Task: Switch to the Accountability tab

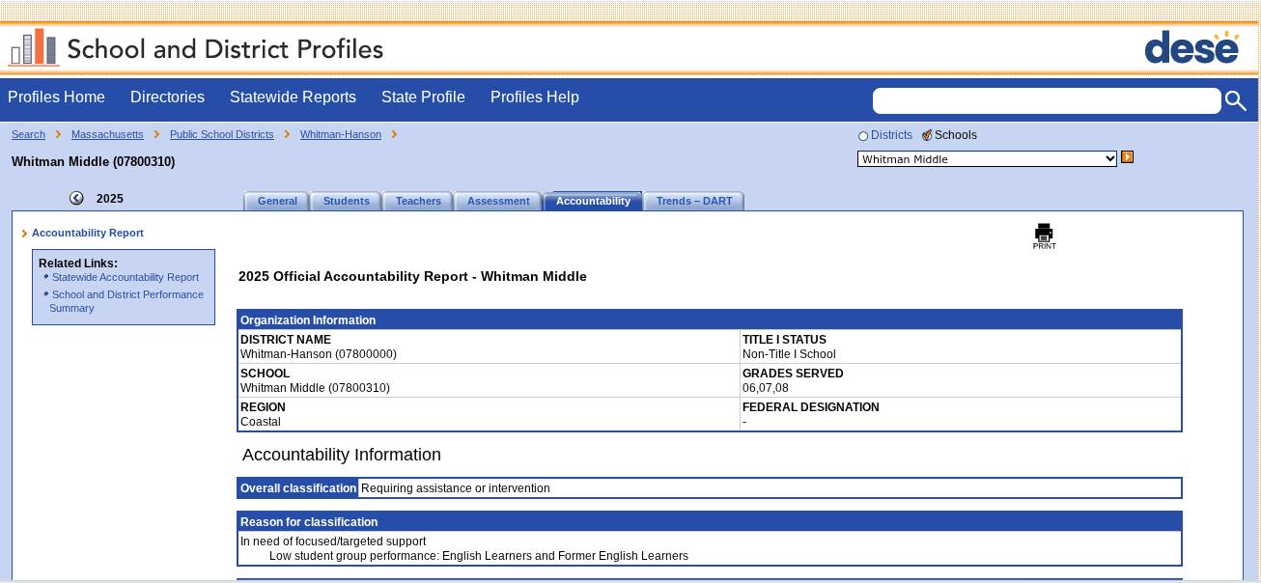Action: pos(593,201)
